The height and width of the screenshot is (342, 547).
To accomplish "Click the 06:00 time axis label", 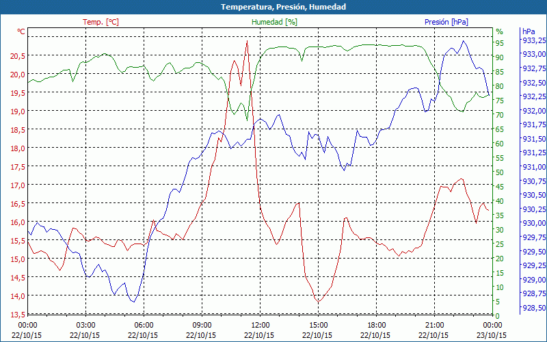I will [x=144, y=326].
